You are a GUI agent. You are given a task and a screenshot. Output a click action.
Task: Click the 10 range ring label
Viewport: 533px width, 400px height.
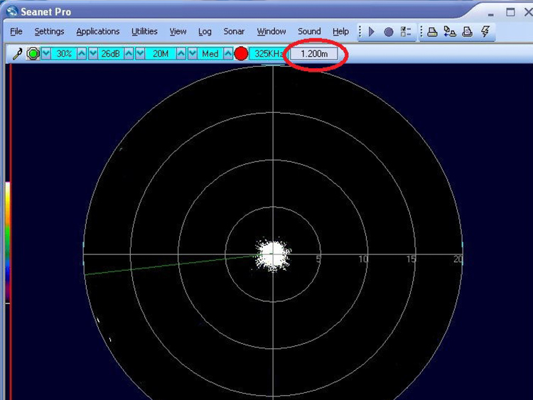pyautogui.click(x=363, y=259)
